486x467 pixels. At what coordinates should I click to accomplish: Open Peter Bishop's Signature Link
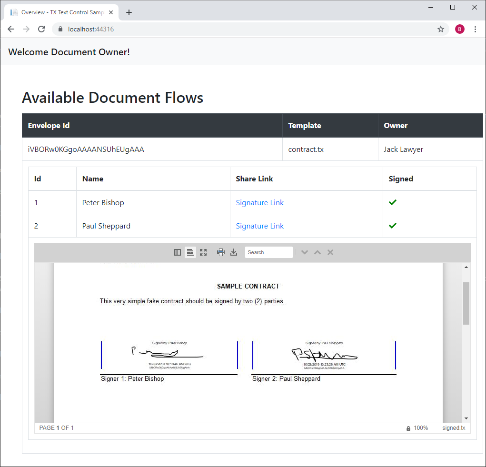click(x=260, y=203)
